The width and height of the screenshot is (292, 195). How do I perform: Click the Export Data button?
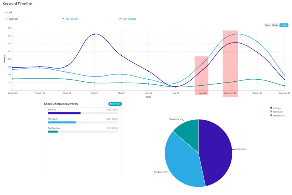pos(115,104)
